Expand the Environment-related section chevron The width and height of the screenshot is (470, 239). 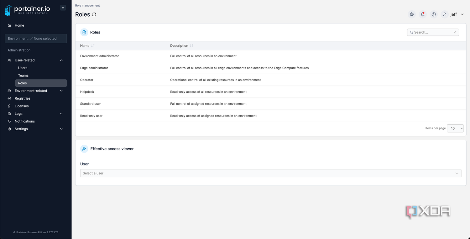click(61, 91)
